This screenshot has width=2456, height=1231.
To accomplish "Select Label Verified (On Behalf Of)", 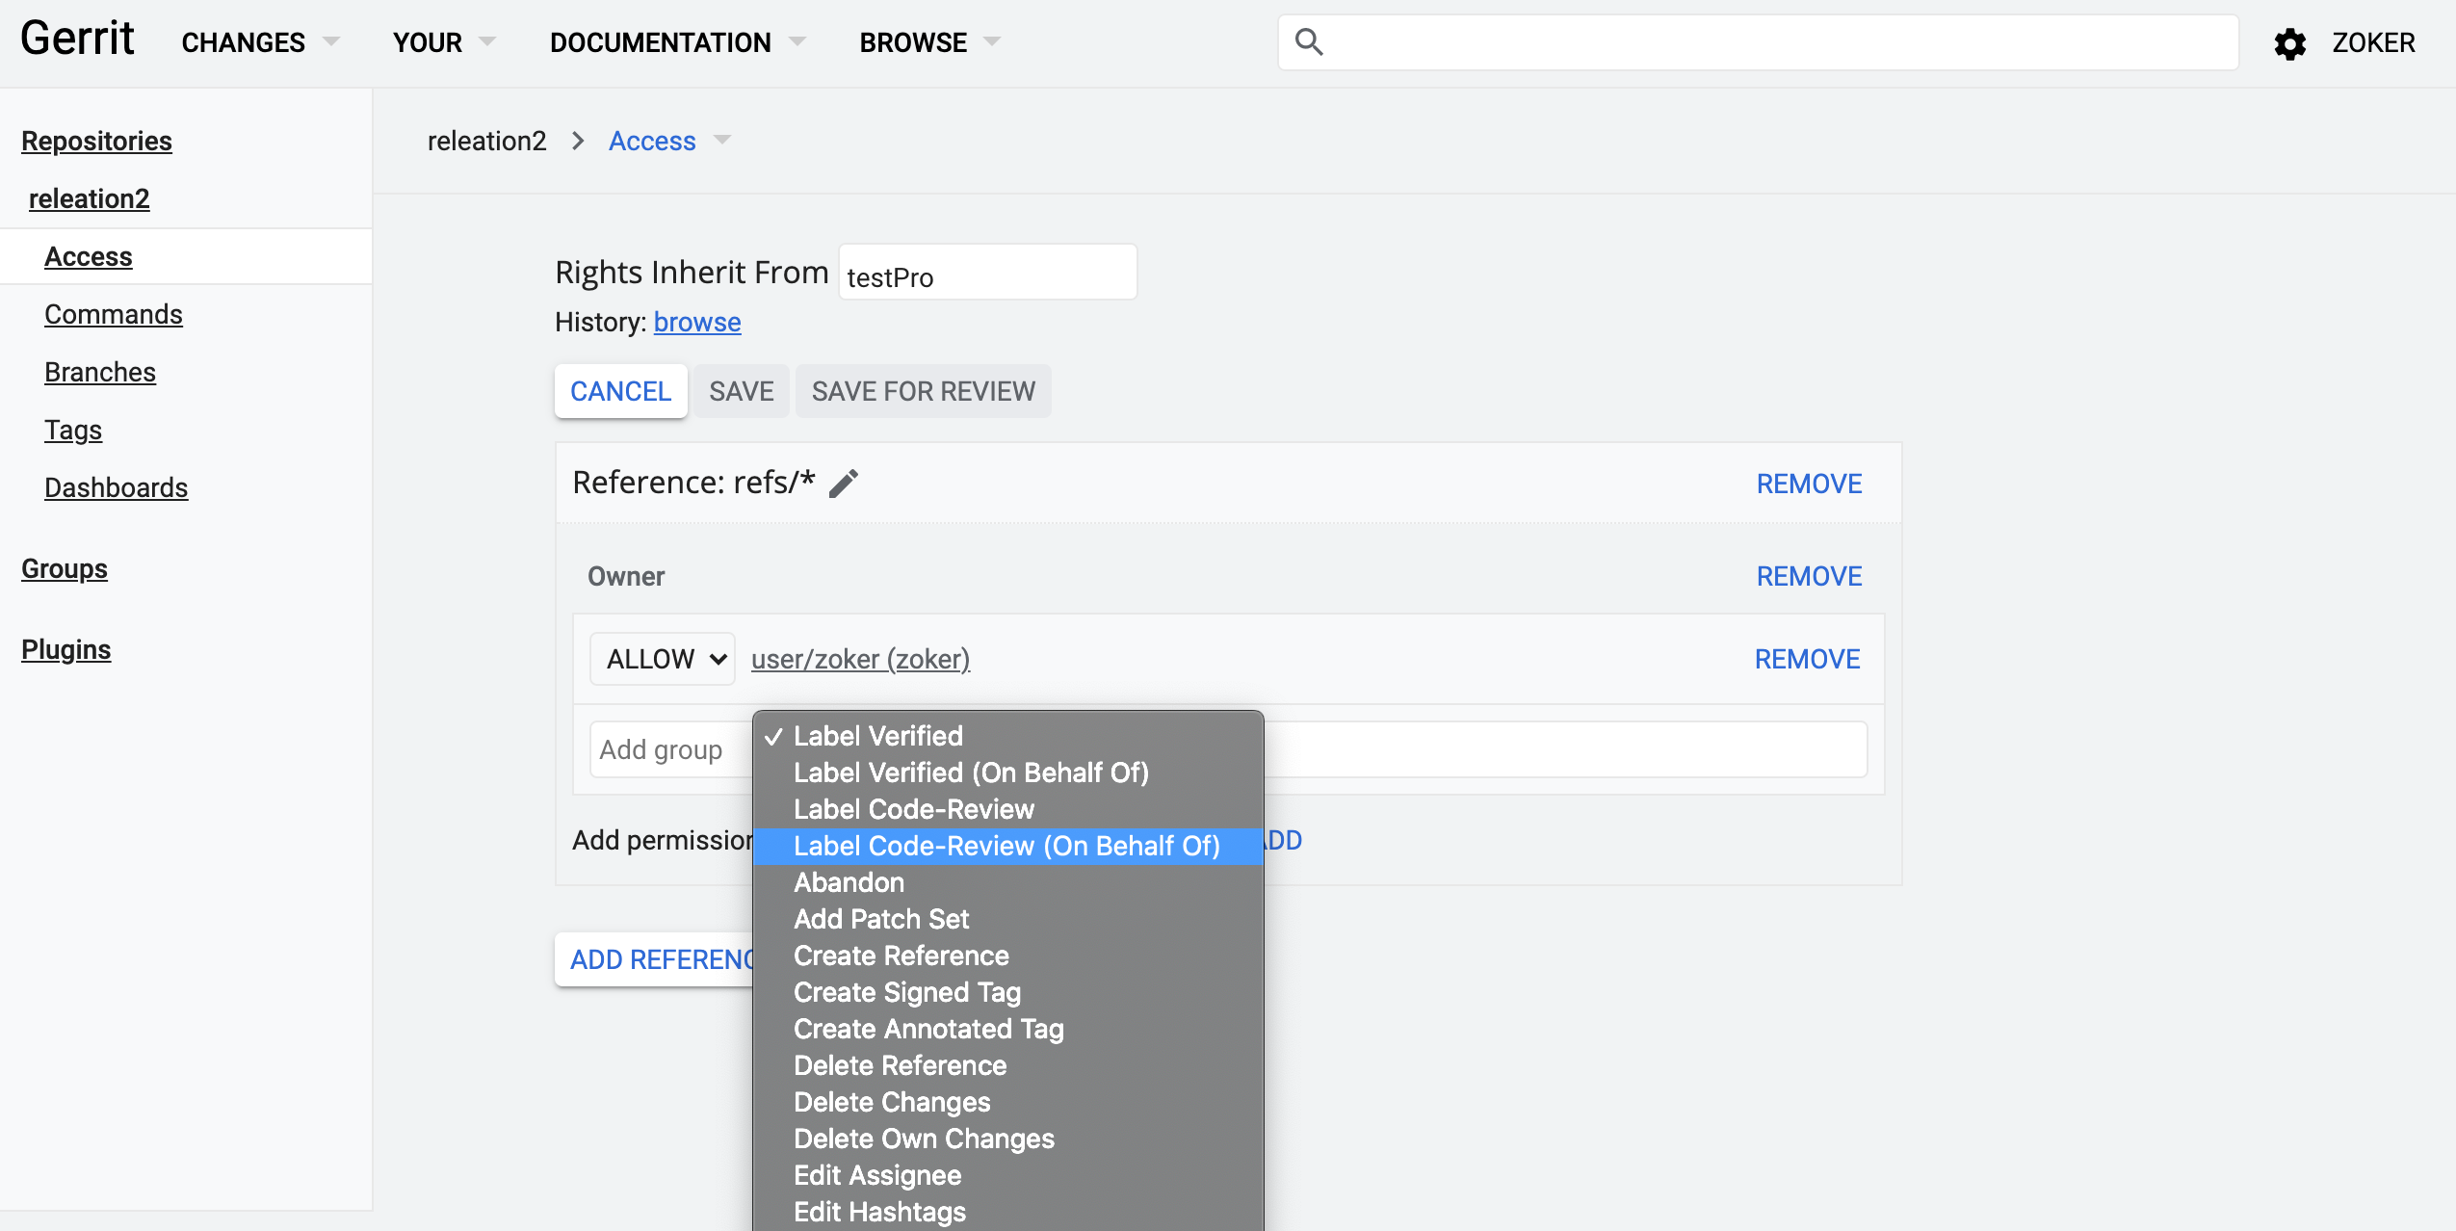I will [x=1007, y=773].
